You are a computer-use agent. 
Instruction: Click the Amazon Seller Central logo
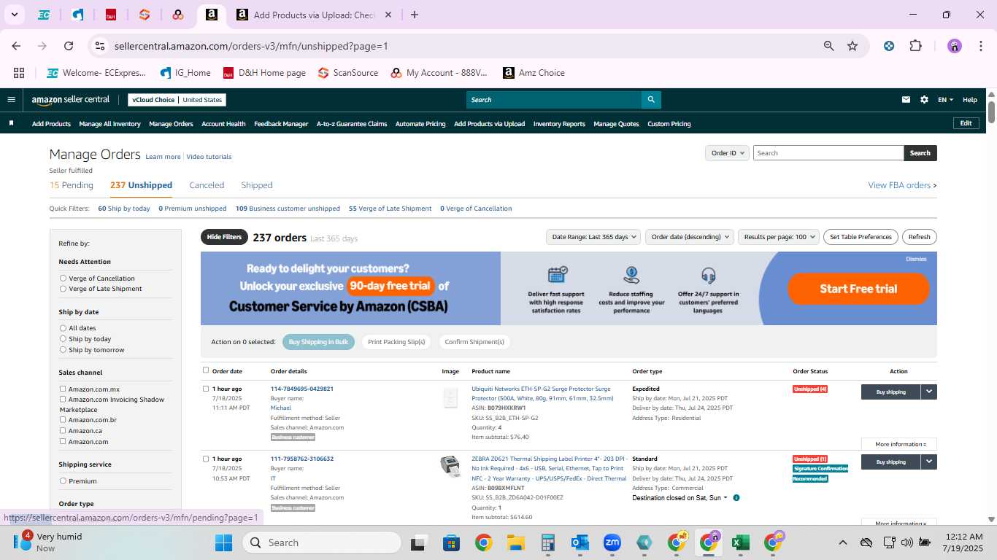click(70, 100)
